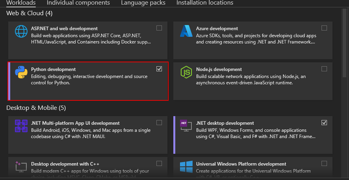The image size is (349, 180).
Task: Click '.NET Multi-platform App UI development' title
Action: pyautogui.click(x=75, y=123)
